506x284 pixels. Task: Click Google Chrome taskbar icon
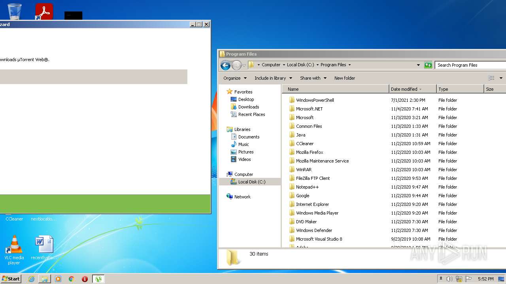[72, 279]
